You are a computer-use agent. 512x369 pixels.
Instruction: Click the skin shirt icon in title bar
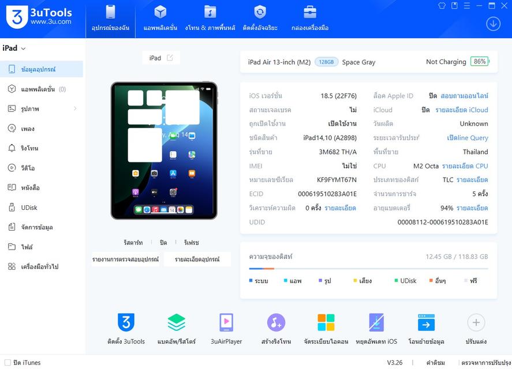[x=442, y=6]
